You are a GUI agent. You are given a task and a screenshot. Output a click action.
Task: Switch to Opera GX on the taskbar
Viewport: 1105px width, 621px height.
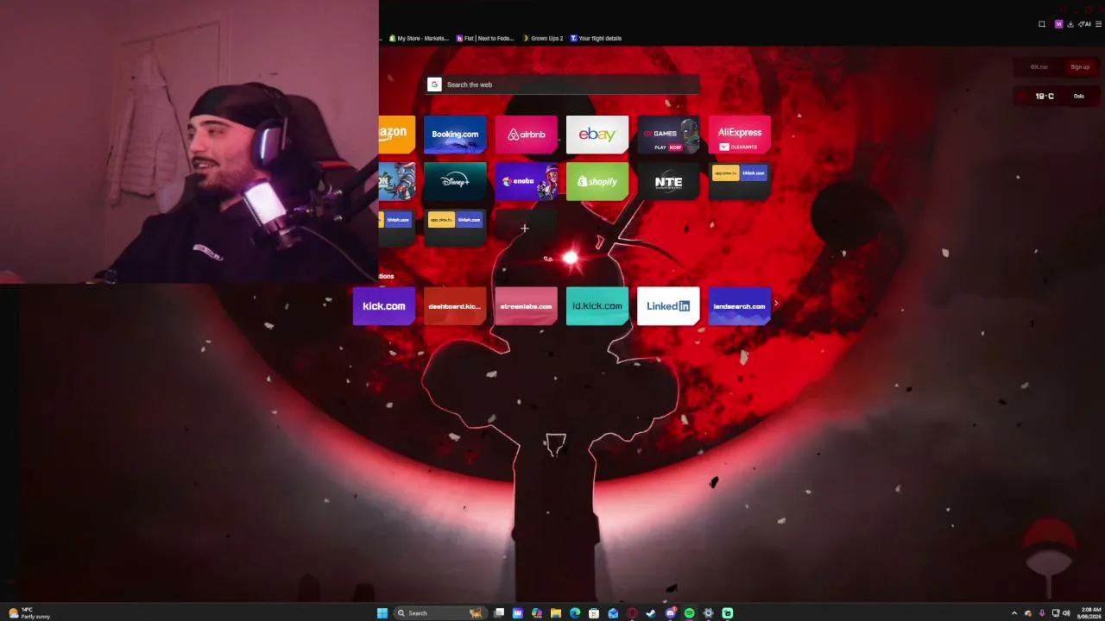click(632, 613)
